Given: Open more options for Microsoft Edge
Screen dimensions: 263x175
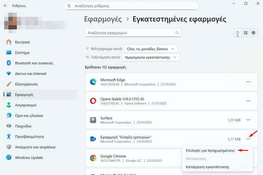Looking at the screenshot, I should 248,82.
